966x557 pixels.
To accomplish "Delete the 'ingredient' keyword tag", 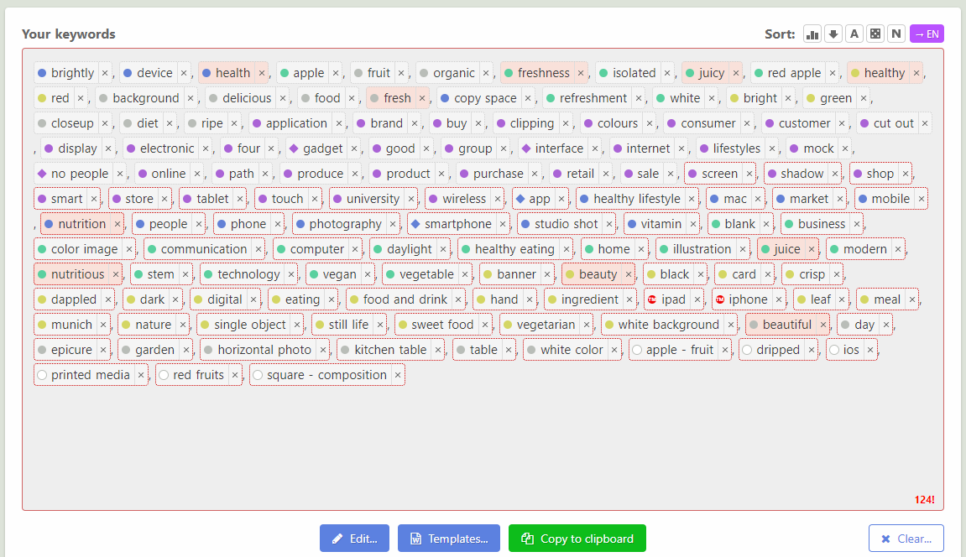I will tap(629, 300).
